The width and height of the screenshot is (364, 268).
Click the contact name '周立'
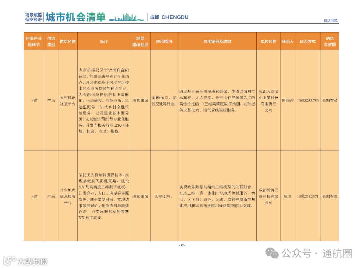coord(287,196)
